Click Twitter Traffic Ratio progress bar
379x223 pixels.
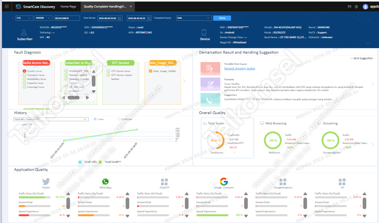[x=35, y=198]
